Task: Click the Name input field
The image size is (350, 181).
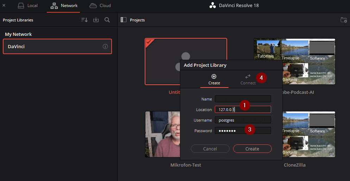Action: click(x=243, y=99)
